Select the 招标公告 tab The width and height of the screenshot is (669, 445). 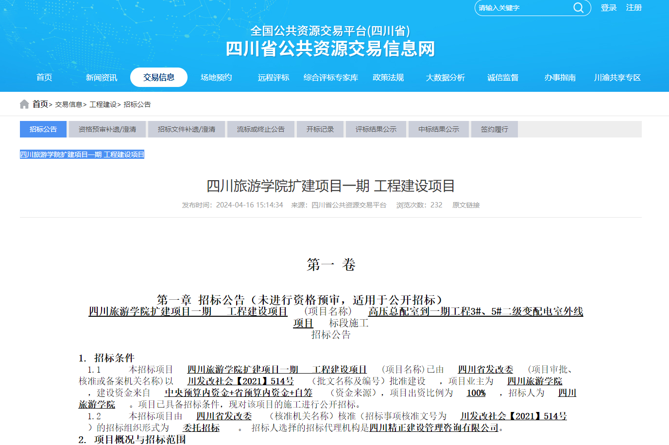point(43,129)
